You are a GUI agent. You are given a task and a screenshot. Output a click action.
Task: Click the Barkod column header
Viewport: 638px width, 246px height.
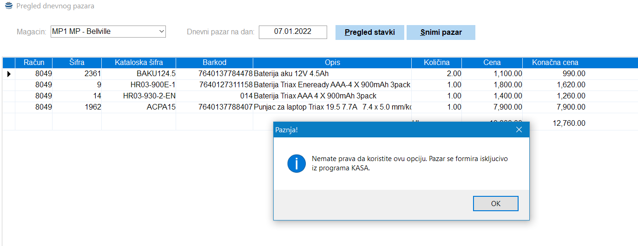(214, 63)
